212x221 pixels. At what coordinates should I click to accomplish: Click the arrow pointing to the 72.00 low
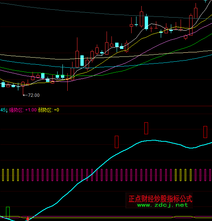tap(25, 95)
